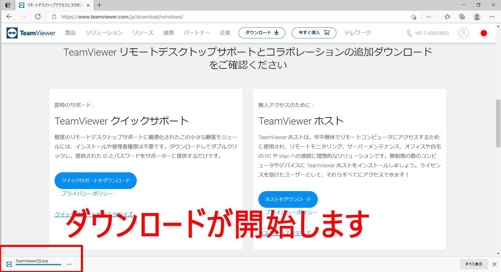Click the ダウンロード header button

click(x=262, y=33)
